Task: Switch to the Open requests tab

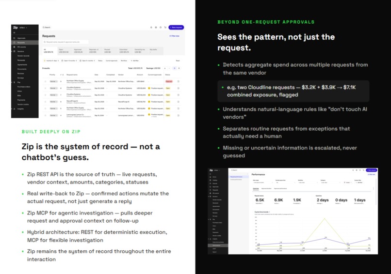Action: (x=65, y=51)
